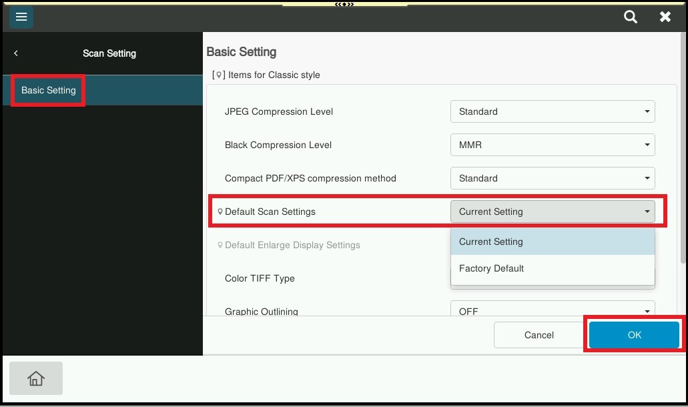
Task: Click the Cancel button
Action: 539,335
